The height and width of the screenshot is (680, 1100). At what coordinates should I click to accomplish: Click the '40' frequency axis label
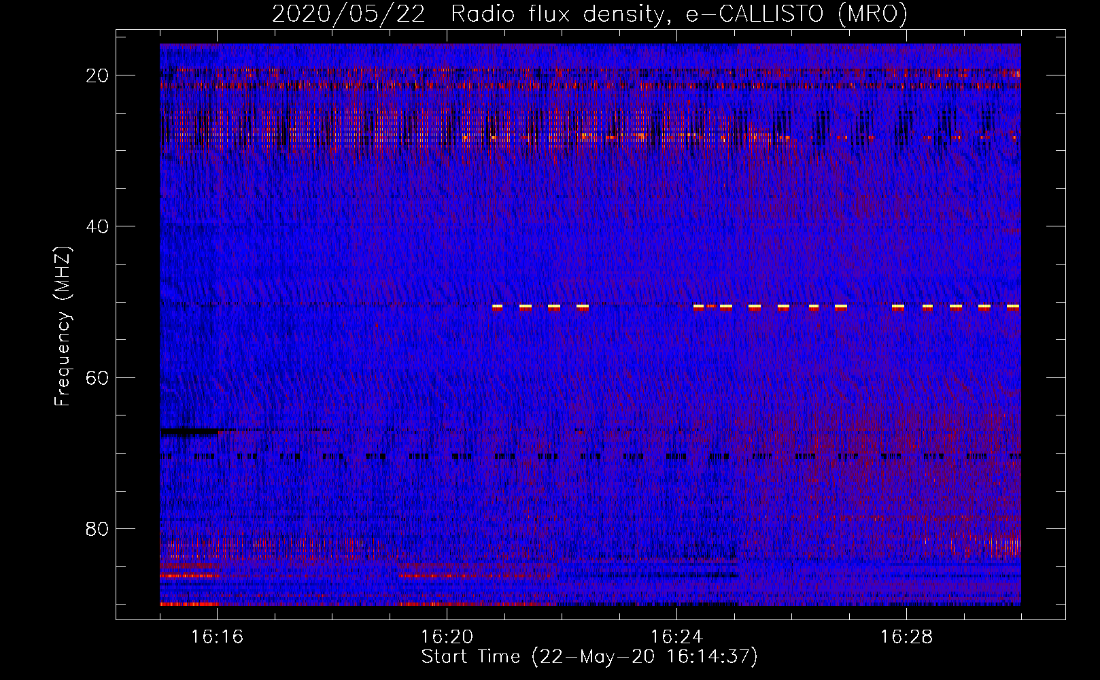click(98, 226)
